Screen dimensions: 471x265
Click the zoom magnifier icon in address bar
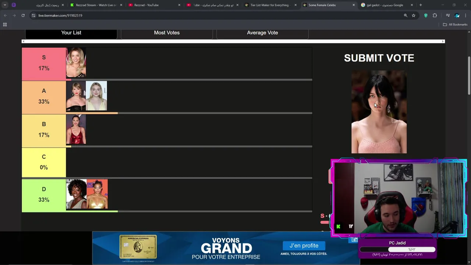(x=406, y=15)
